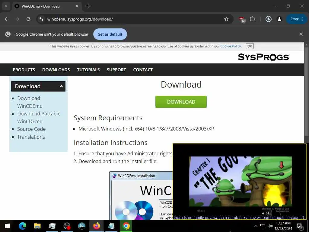The image size is (309, 232).
Task: Dismiss the default browser notification bar
Action: click(x=301, y=34)
